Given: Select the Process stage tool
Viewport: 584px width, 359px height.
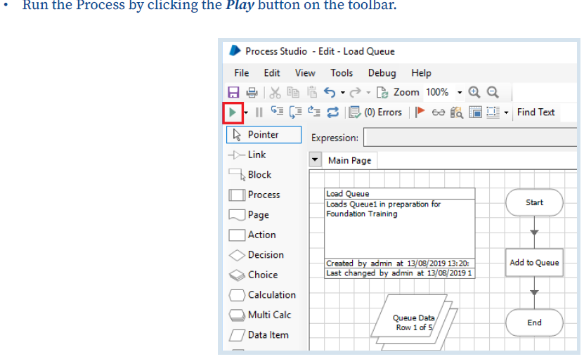Looking at the screenshot, I should [x=254, y=195].
